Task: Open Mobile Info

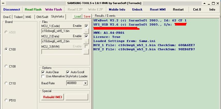Action: (x=117, y=10)
